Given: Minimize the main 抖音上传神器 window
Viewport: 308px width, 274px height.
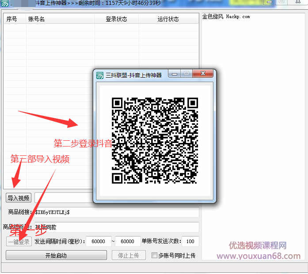Looking at the screenshot, I should (270, 2).
